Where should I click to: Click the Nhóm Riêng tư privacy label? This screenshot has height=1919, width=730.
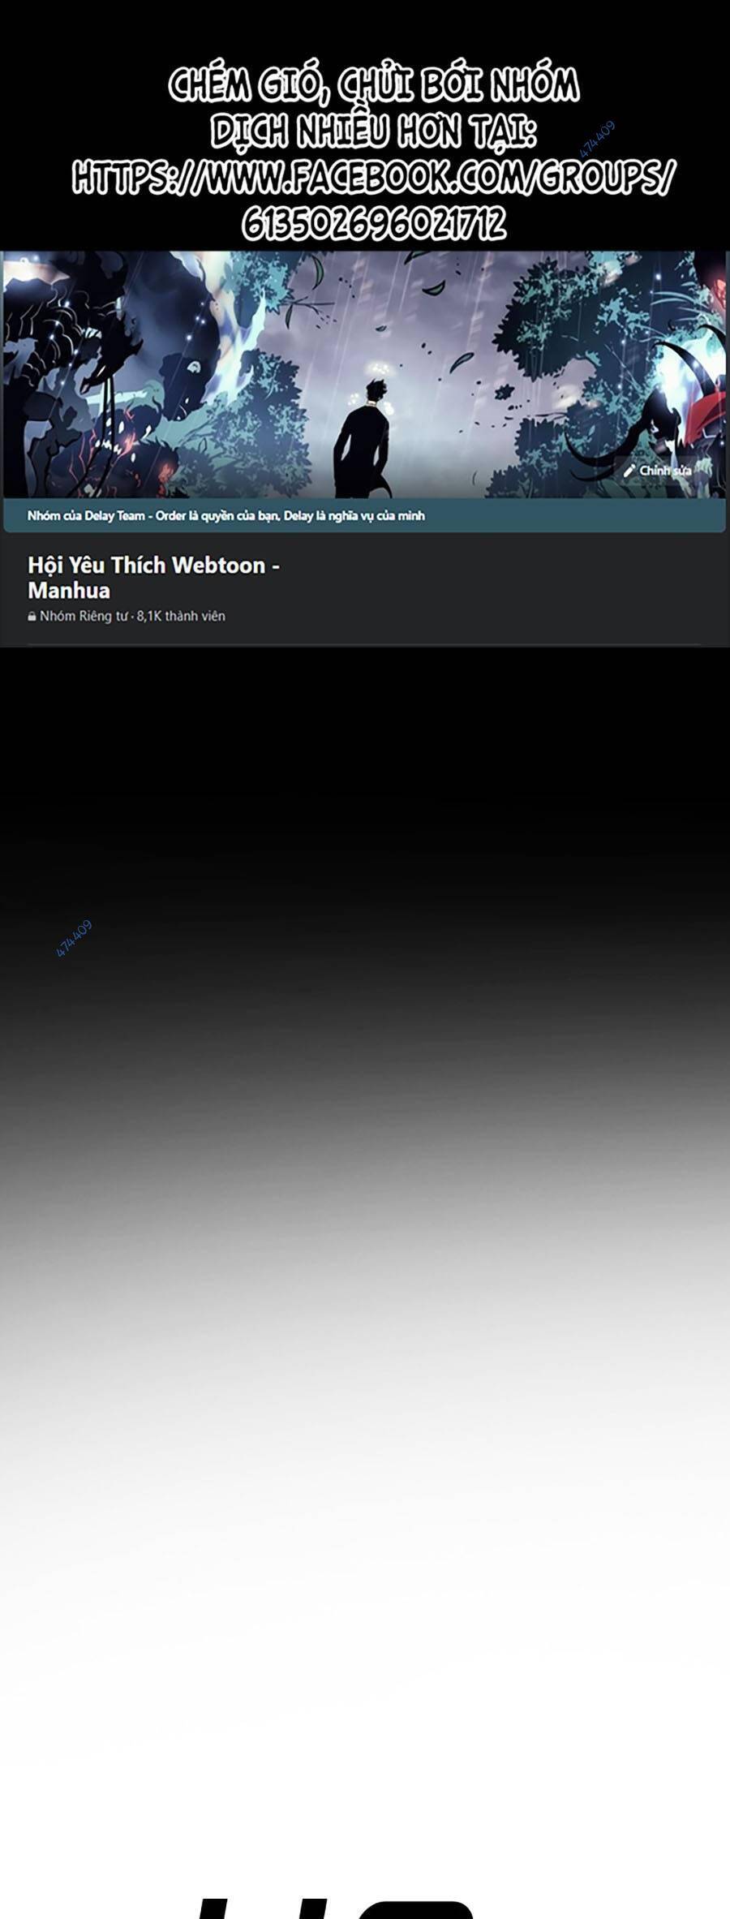[x=84, y=616]
